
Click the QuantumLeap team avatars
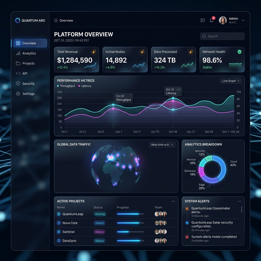tap(161, 214)
